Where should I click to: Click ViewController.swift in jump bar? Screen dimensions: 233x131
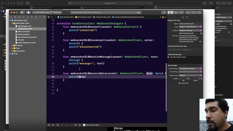point(102,17)
